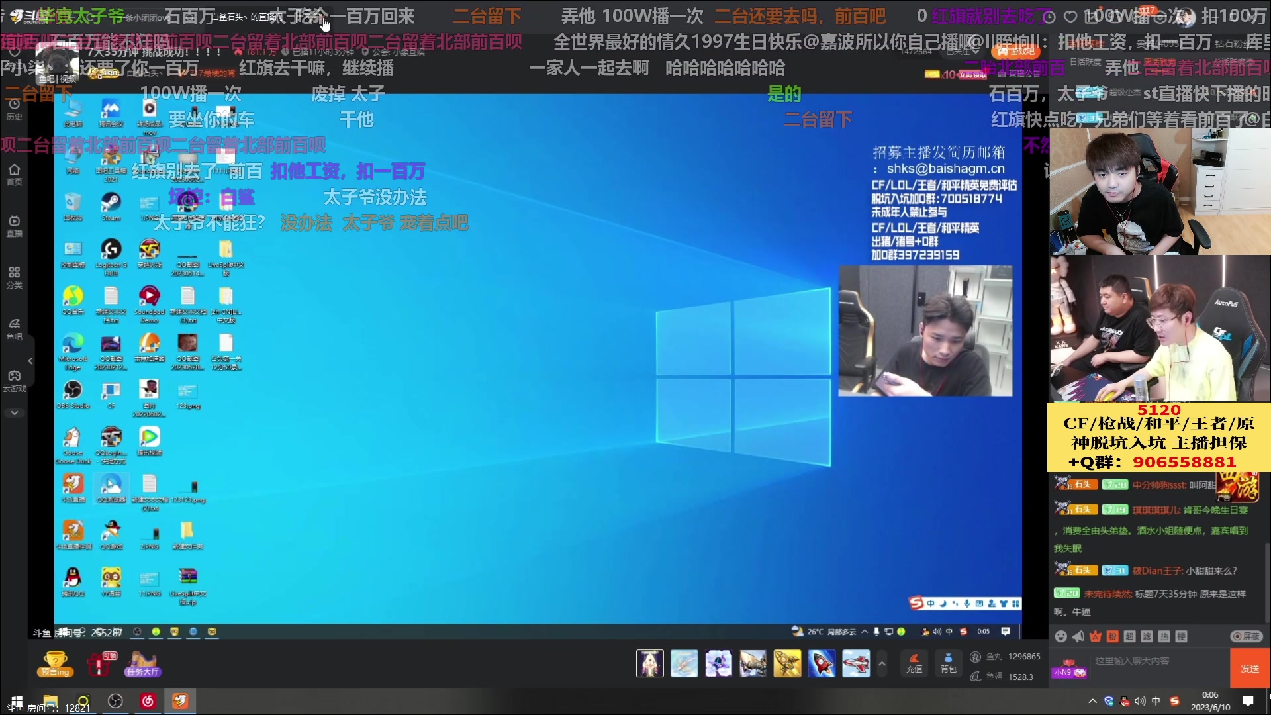
Task: Click the Logitech G HUB desktop icon
Action: pos(111,257)
